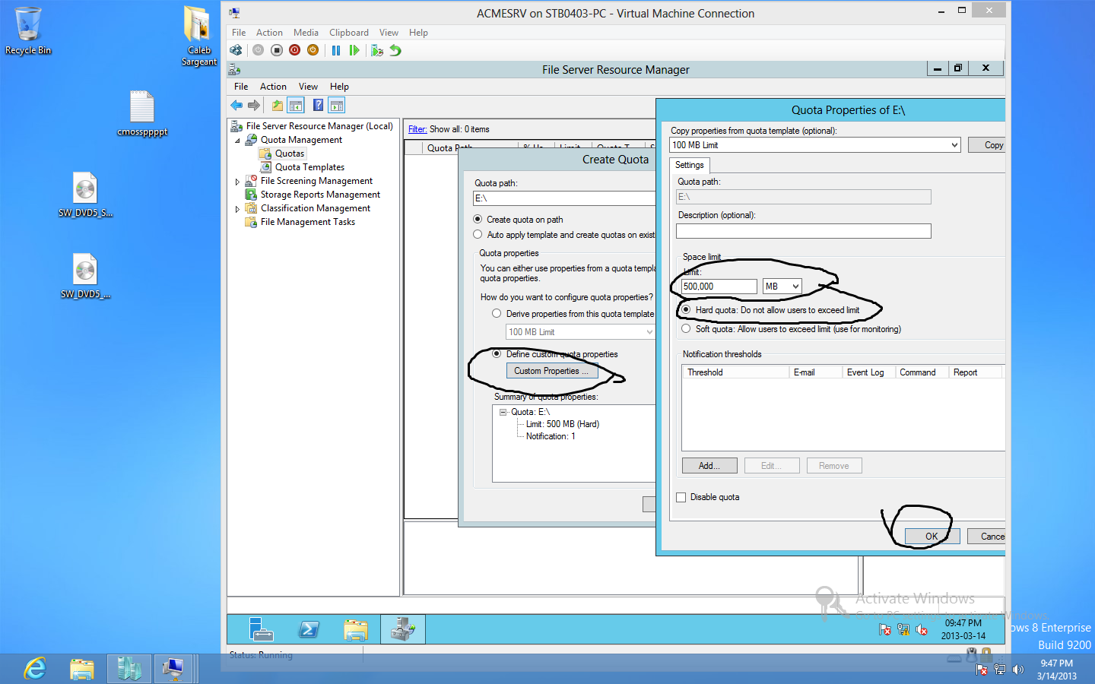Screen dimensions: 1095x684
Task: Pause the virtual machine
Action: 336,50
